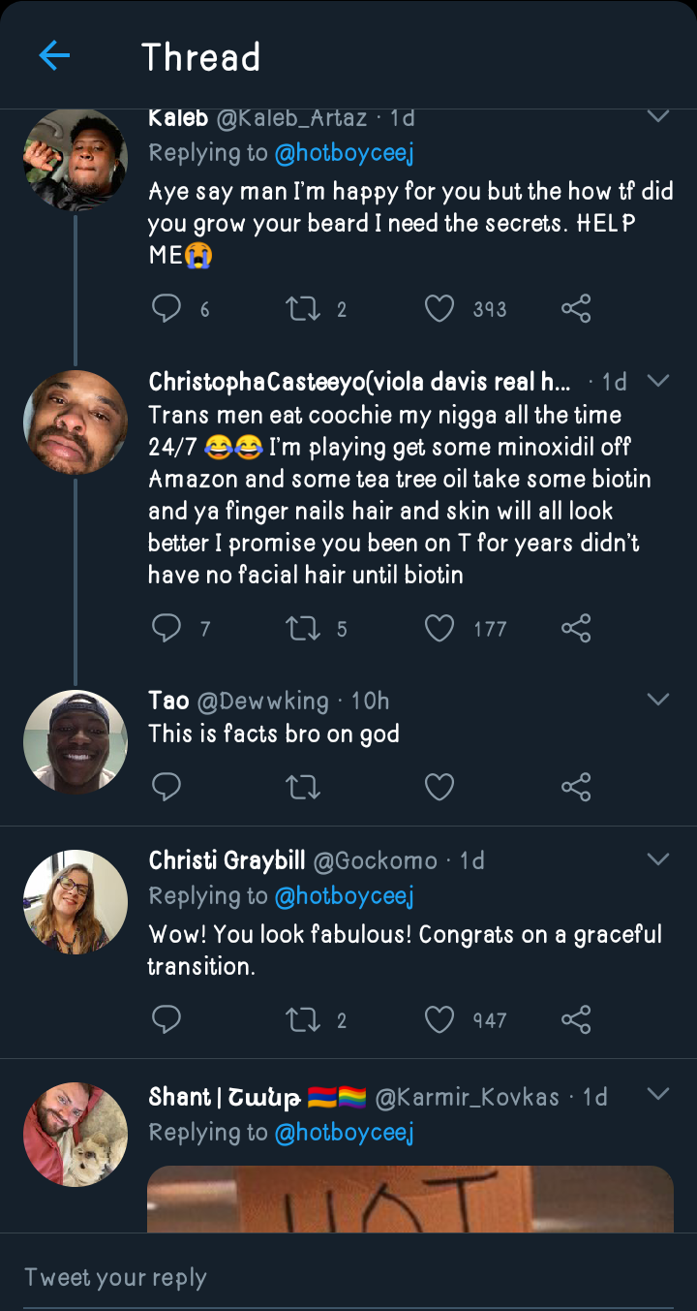Share Kaleb's tweet via share icon
The height and width of the screenshot is (1311, 697).
tap(576, 309)
